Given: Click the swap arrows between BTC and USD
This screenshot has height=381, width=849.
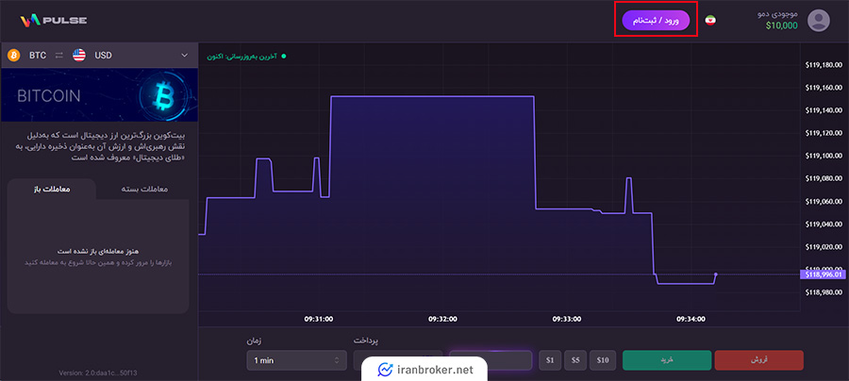Looking at the screenshot, I should pos(58,56).
